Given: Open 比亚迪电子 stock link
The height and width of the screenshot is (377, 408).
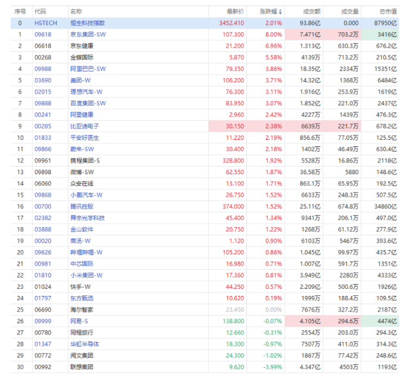Looking at the screenshot, I should click(x=84, y=126).
